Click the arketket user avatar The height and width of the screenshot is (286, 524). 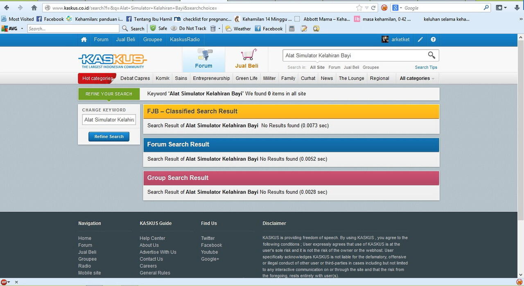[x=385, y=39]
